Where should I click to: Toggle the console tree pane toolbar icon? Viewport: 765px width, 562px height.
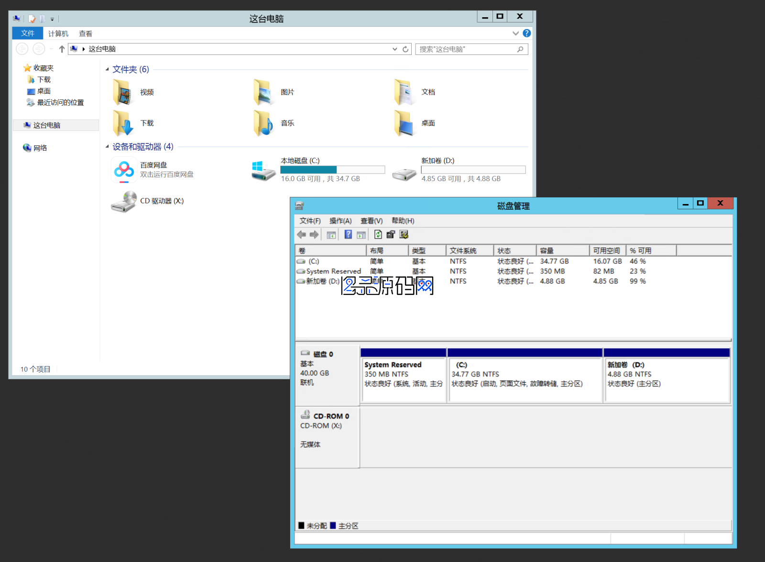[x=331, y=235]
